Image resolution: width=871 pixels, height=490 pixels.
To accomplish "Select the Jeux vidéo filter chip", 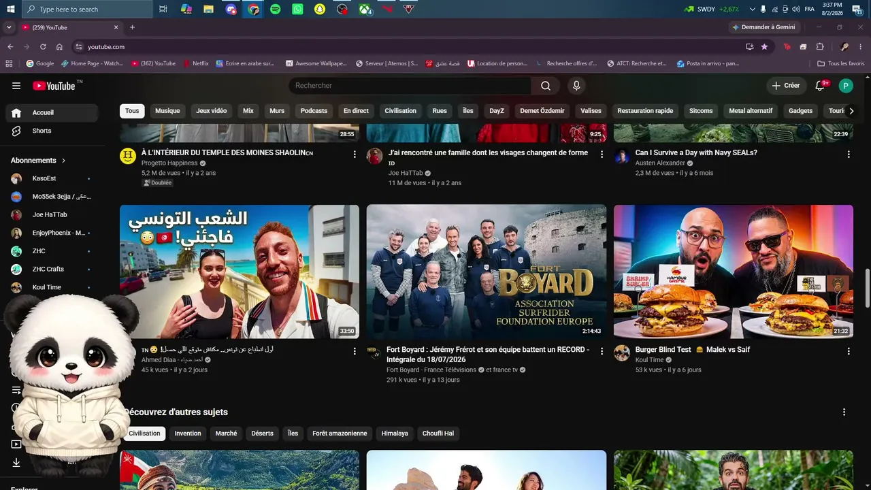I will pyautogui.click(x=212, y=111).
